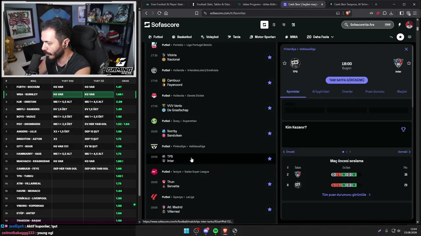Viewport: 421px width, 236px height.
Task: Click the browser back arrow
Action: [x=146, y=13]
